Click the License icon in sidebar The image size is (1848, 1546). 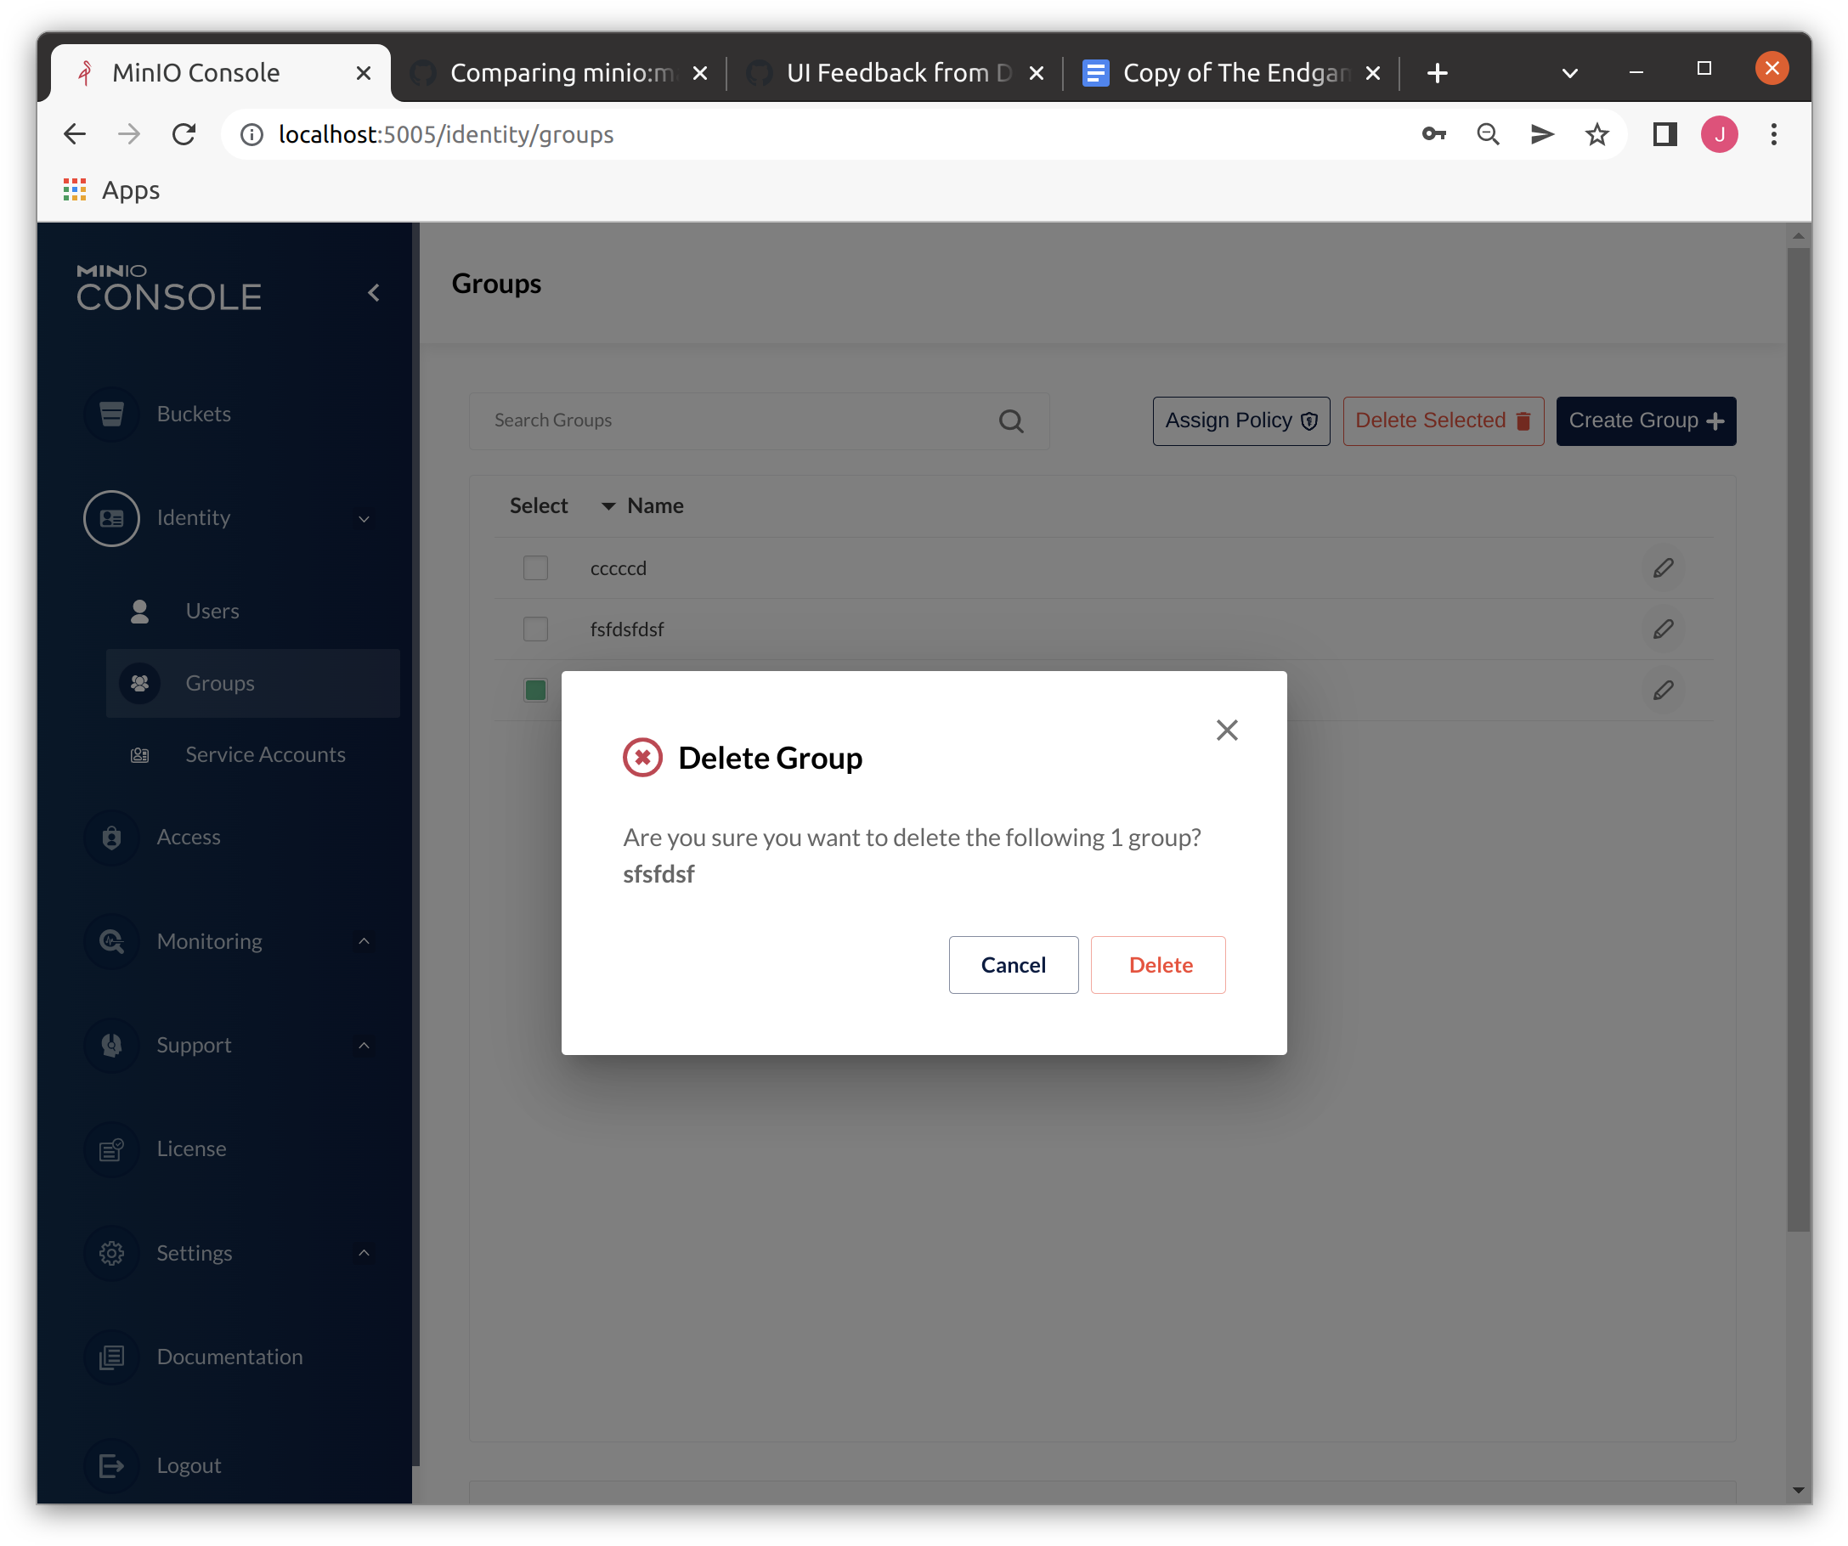pyautogui.click(x=110, y=1149)
